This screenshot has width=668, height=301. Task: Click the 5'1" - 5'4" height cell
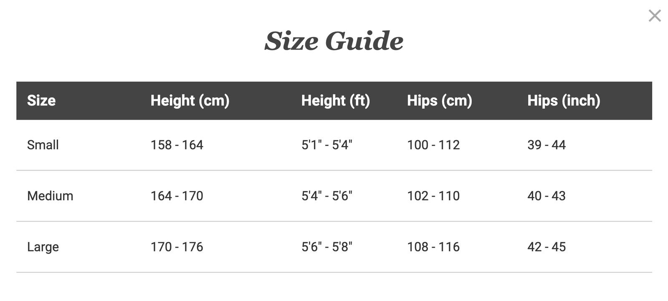pyautogui.click(x=327, y=145)
